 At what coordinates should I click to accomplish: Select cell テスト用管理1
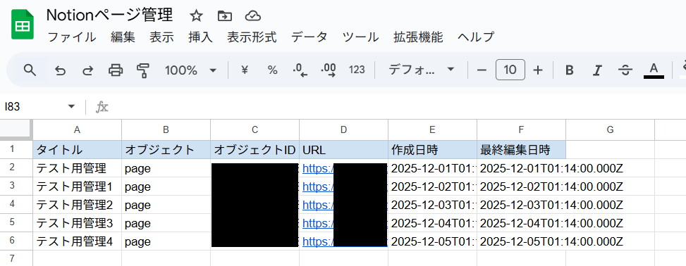[77, 186]
